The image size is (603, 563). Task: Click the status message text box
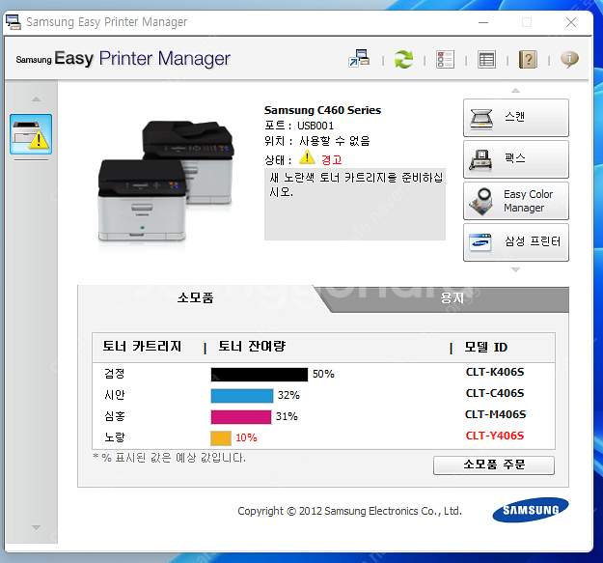click(355, 204)
